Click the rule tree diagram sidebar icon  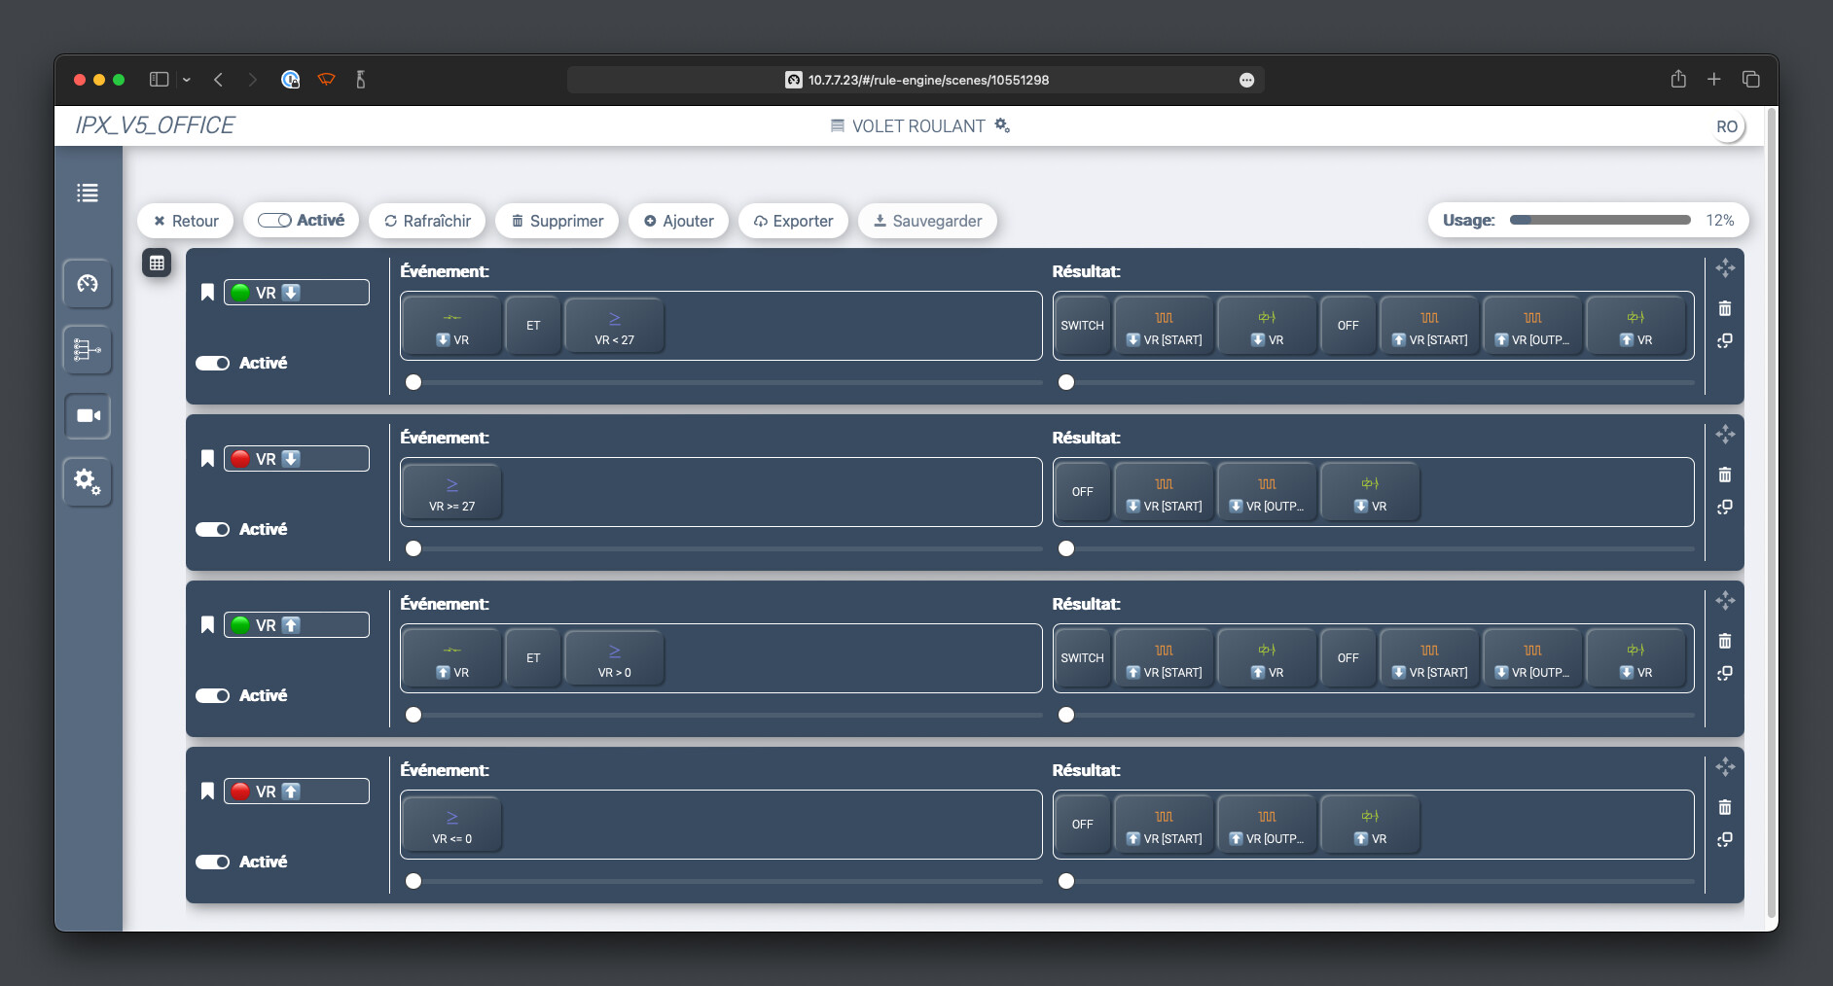pos(88,350)
